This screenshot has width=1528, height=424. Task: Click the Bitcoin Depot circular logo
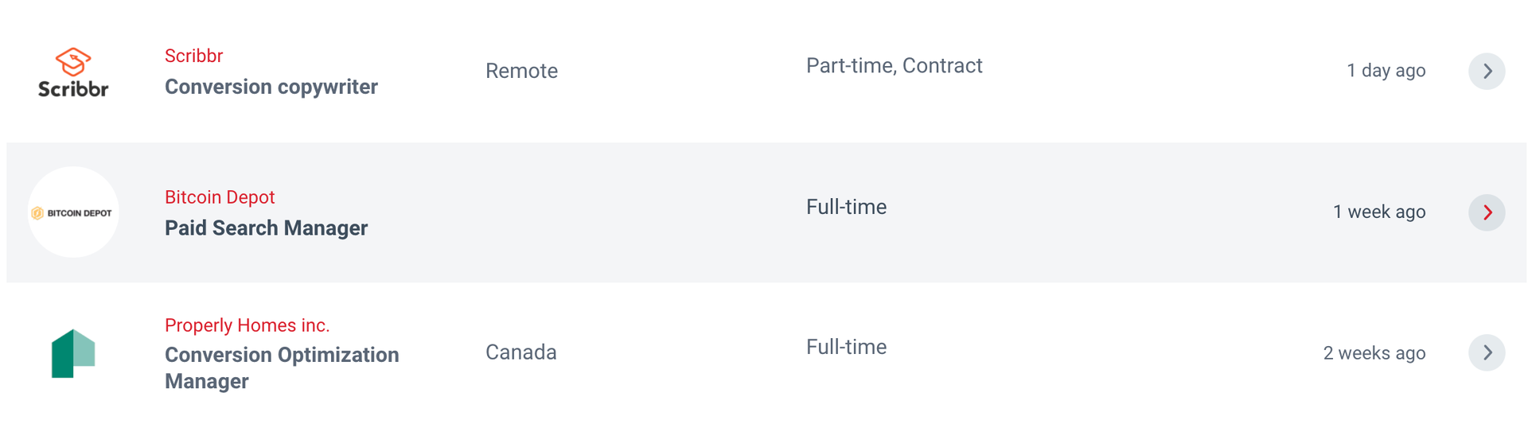tap(73, 212)
